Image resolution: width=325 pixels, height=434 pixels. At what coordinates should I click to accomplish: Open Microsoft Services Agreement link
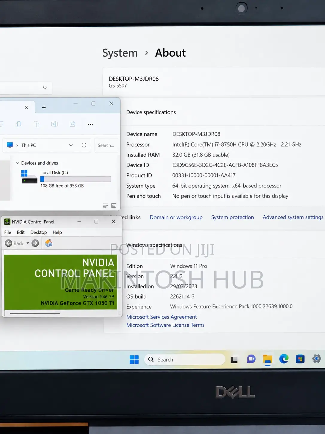[x=162, y=317]
